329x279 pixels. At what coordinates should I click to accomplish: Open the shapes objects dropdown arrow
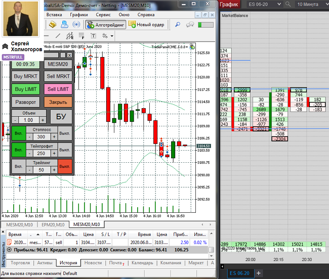pyautogui.click(x=112, y=36)
